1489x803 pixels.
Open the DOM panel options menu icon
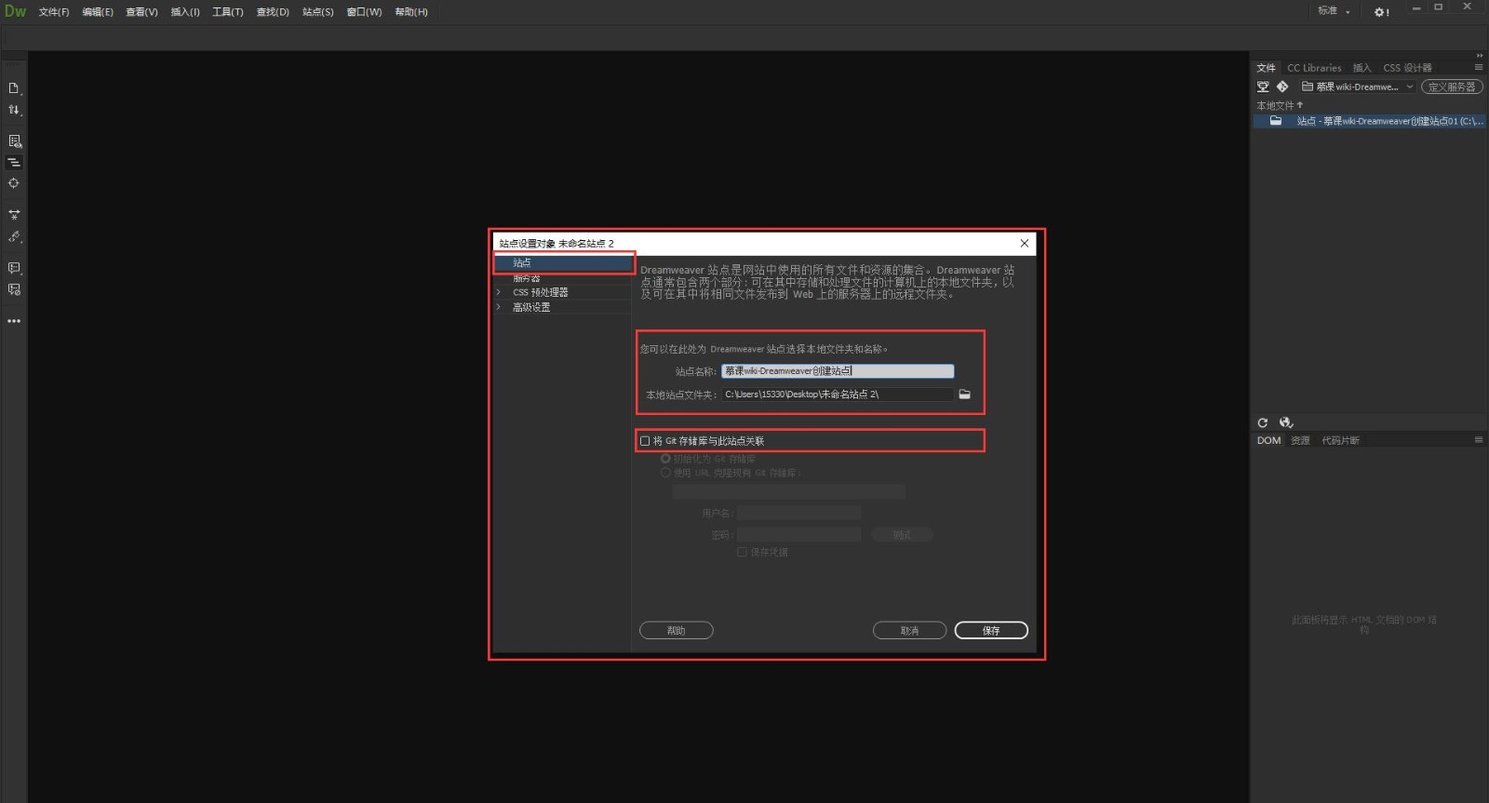pyautogui.click(x=1479, y=440)
